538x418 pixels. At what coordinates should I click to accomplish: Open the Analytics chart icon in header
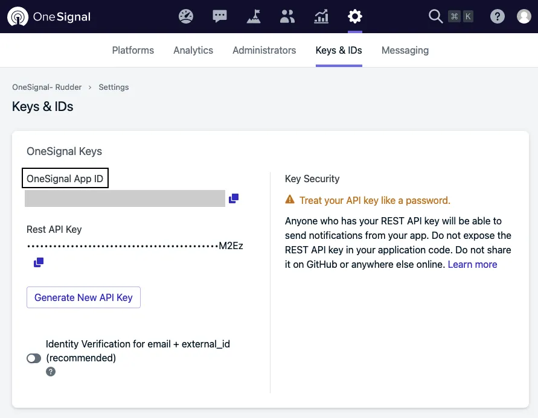[321, 16]
